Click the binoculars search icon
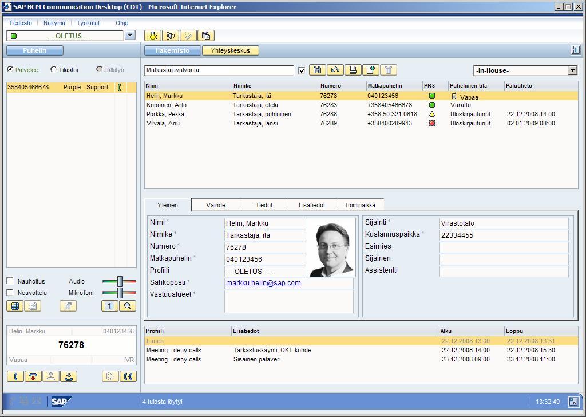This screenshot has height=417, width=586. coord(317,70)
